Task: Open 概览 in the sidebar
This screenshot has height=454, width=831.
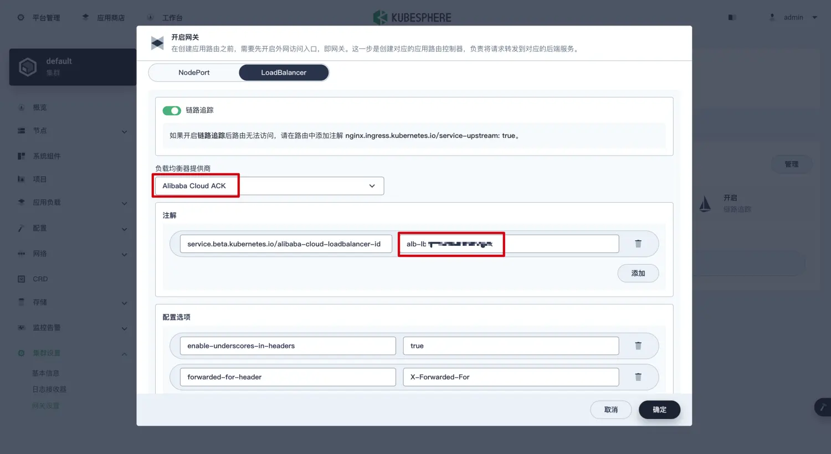Action: 40,107
